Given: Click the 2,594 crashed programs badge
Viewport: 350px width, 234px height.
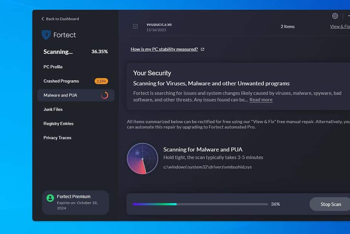Looking at the screenshot, I should pos(100,81).
